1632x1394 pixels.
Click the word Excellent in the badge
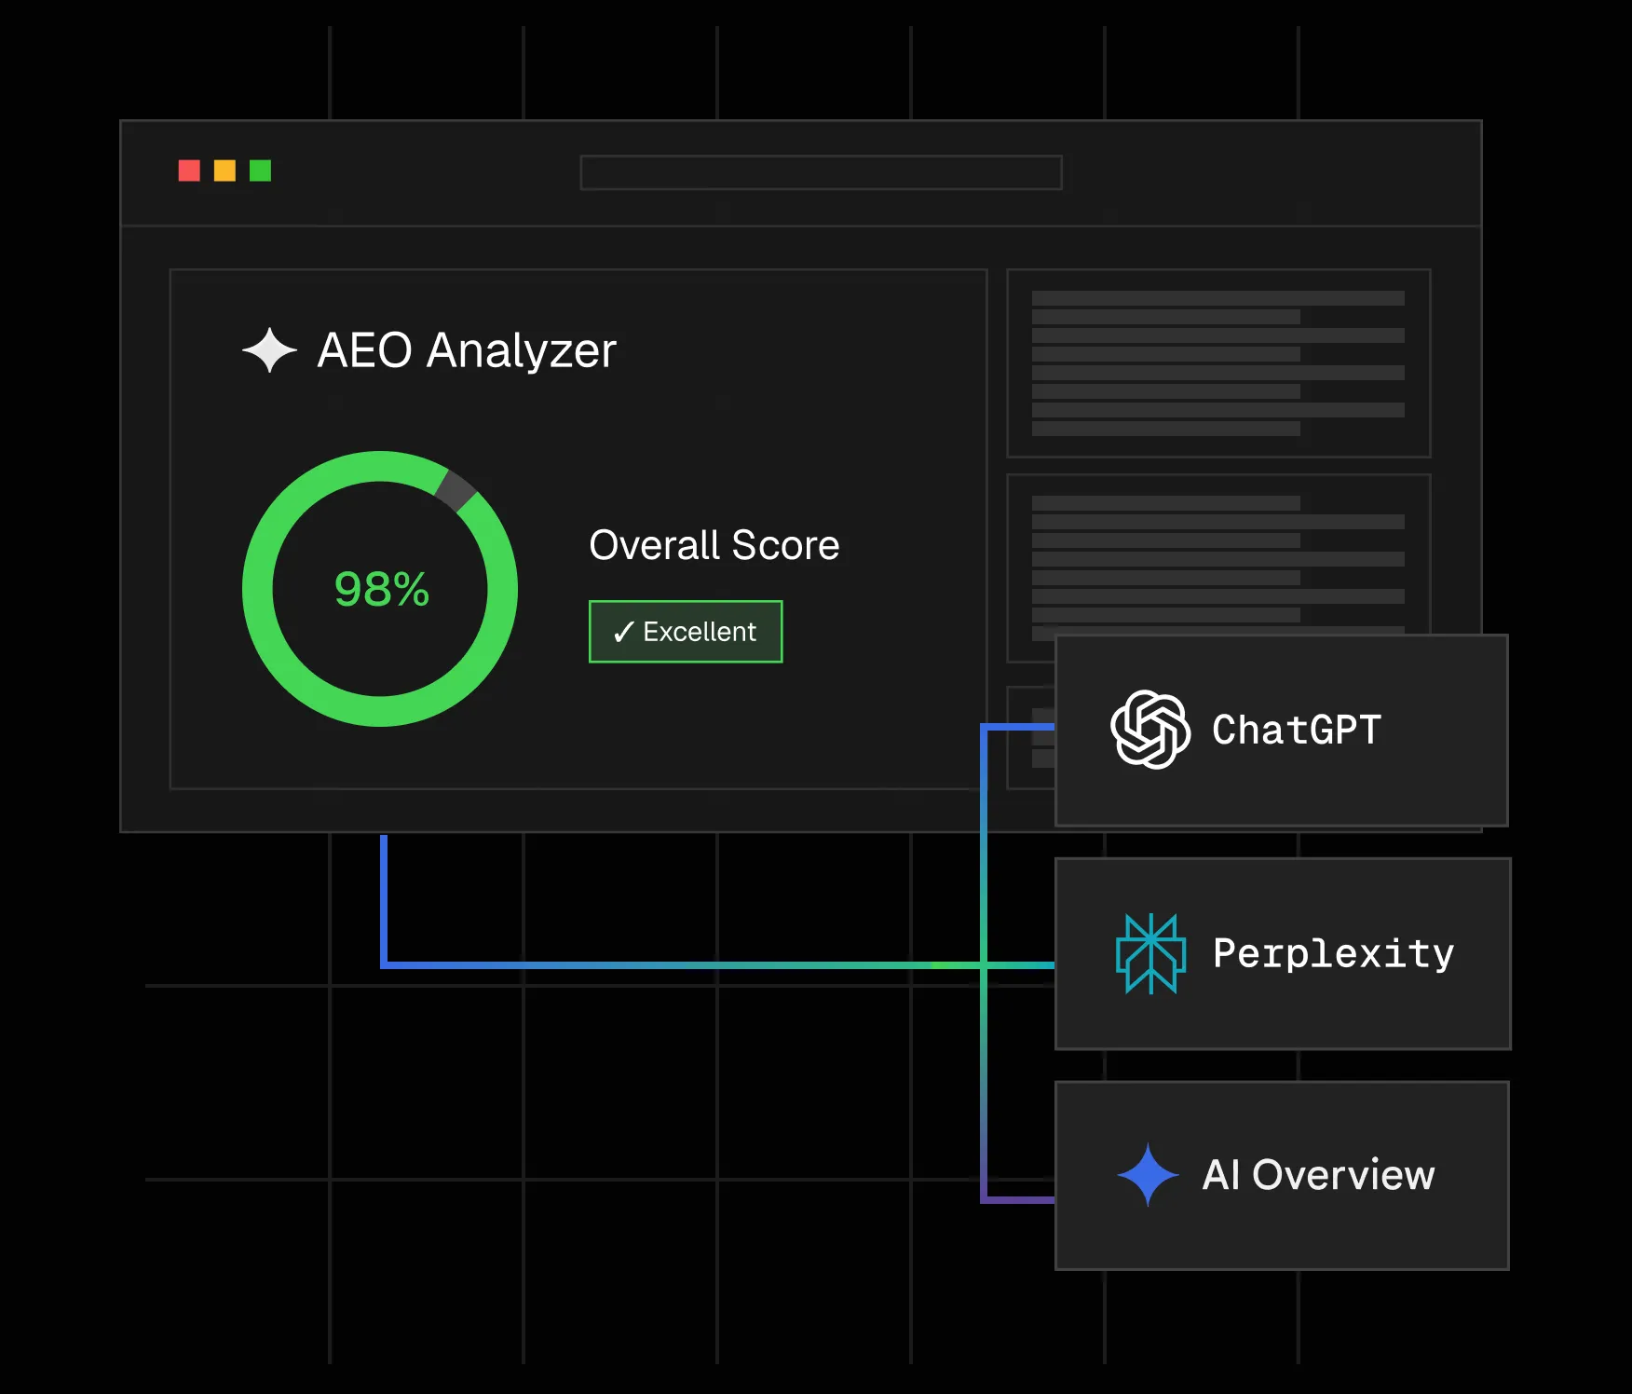pos(700,632)
